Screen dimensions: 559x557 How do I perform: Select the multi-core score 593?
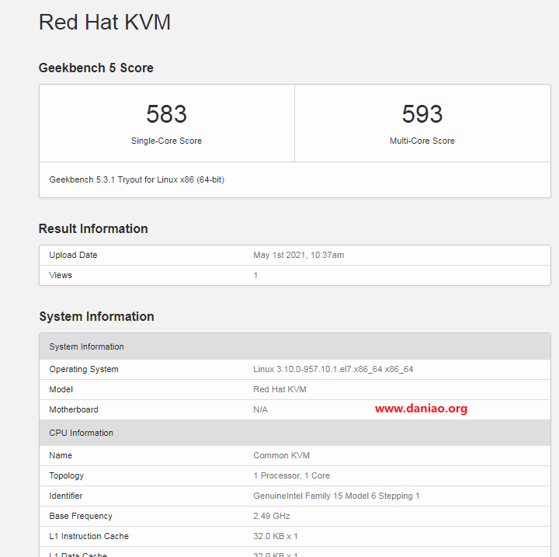coord(422,114)
